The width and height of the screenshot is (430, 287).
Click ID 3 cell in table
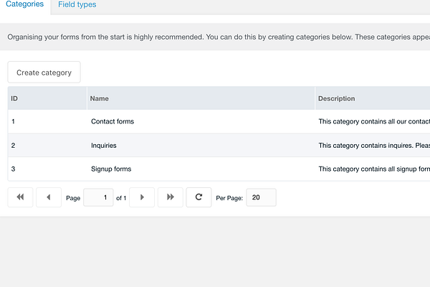47,169
